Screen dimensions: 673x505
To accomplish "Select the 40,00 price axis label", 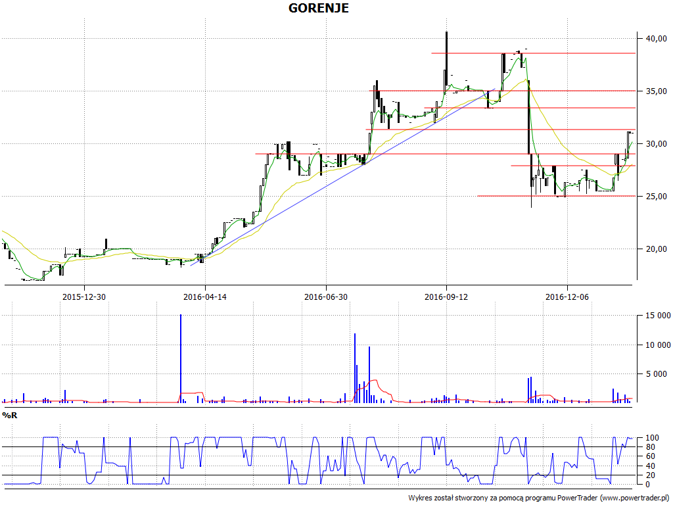I will point(657,39).
